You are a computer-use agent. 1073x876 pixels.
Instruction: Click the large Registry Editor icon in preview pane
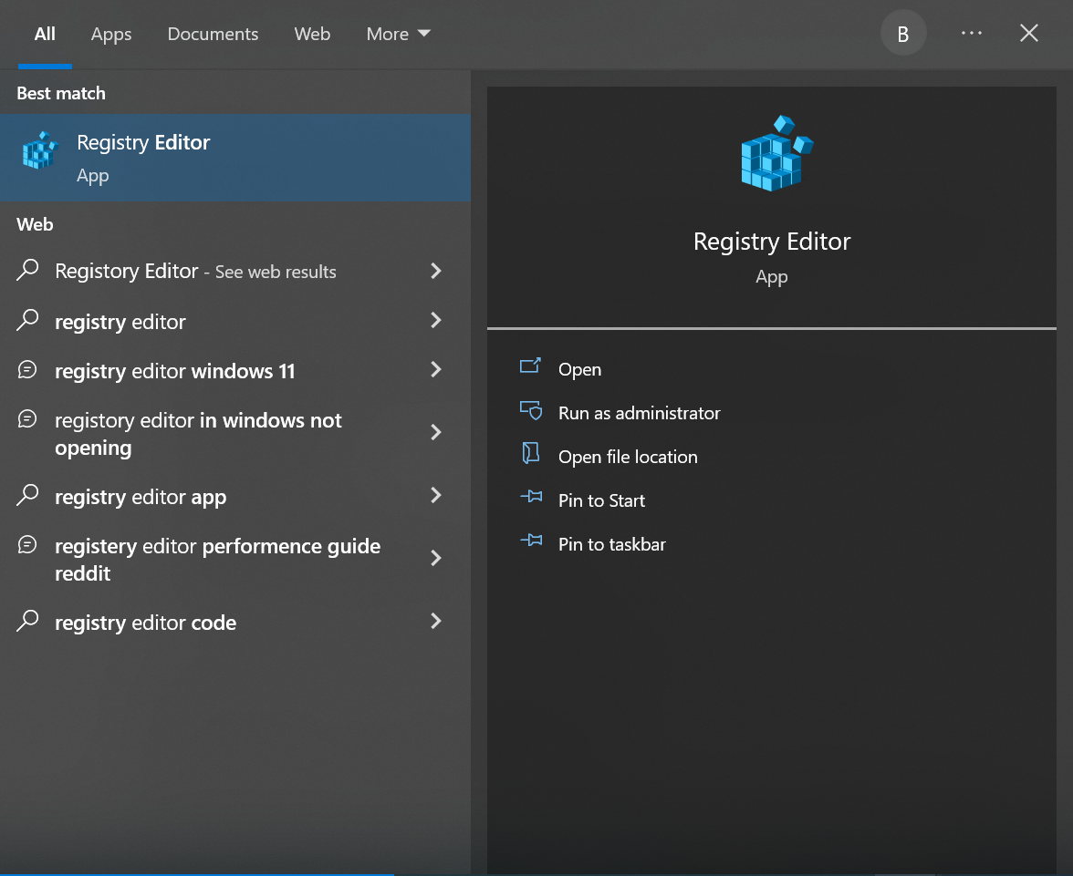pos(775,154)
